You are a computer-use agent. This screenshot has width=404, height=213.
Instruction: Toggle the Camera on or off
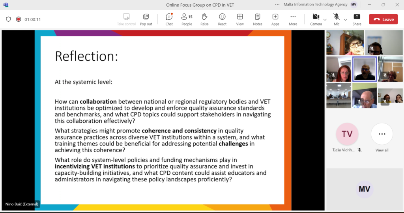tap(316, 19)
